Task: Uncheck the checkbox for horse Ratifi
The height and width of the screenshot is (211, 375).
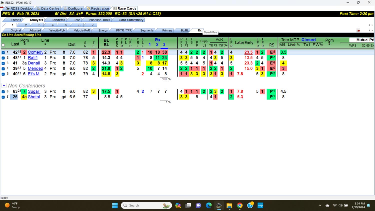Action: click(x=3, y=58)
